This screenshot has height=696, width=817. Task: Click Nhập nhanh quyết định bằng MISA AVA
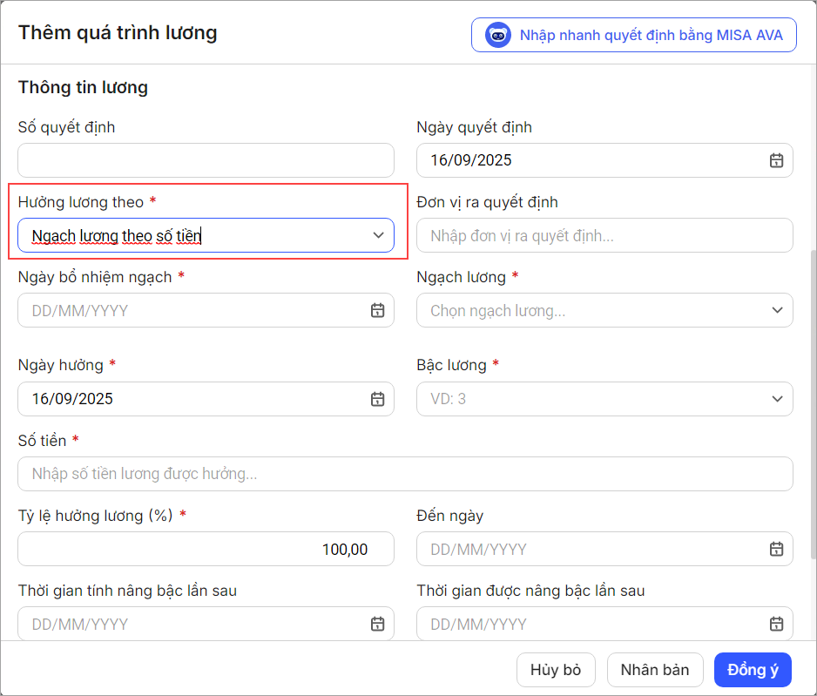pos(651,36)
